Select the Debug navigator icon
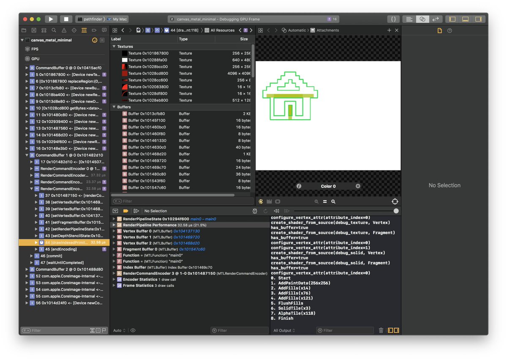 point(84,30)
